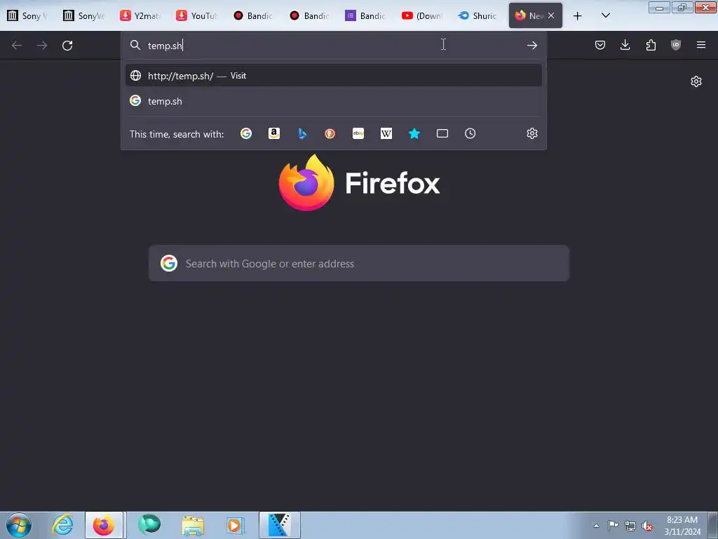Search this time with Bing icon

pyautogui.click(x=302, y=133)
